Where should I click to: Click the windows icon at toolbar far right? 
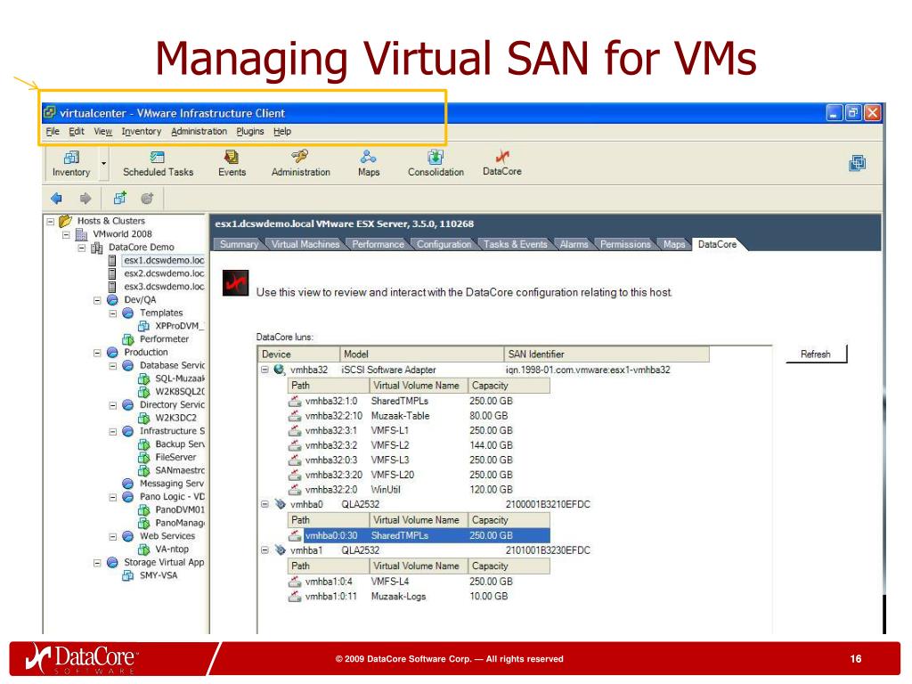[857, 164]
